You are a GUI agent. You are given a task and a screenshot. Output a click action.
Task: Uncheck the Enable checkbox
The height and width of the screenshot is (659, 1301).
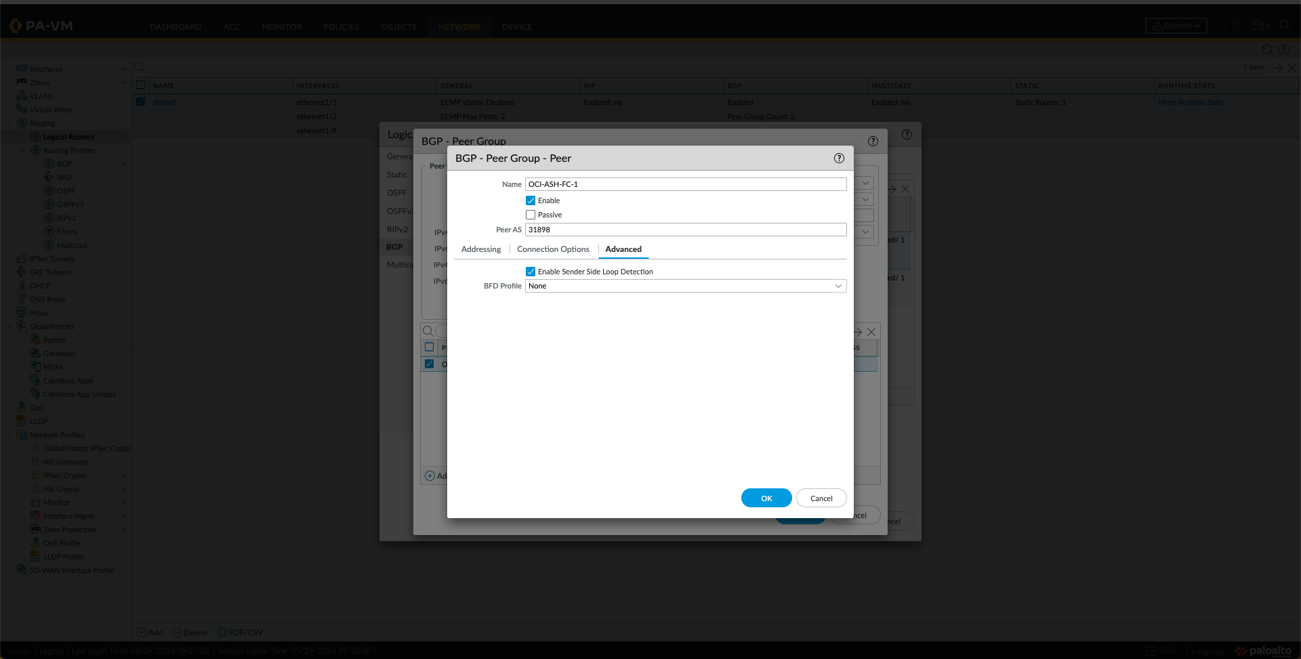coord(531,200)
